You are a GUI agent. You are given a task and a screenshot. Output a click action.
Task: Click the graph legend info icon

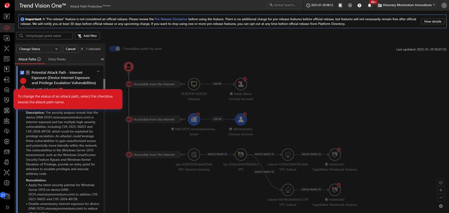pyautogui.click(x=441, y=206)
